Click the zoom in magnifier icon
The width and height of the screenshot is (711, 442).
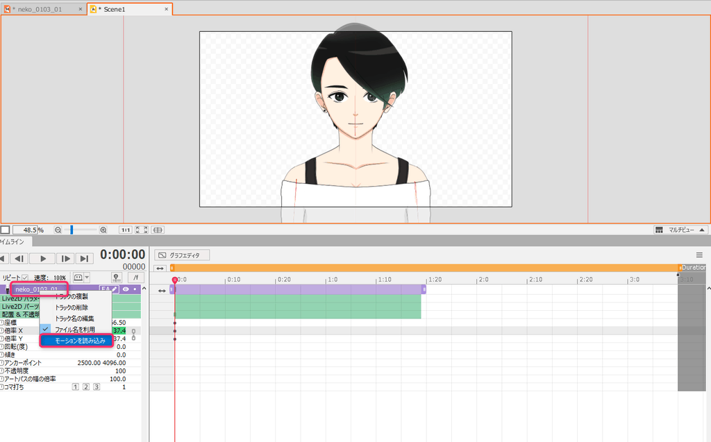point(103,230)
